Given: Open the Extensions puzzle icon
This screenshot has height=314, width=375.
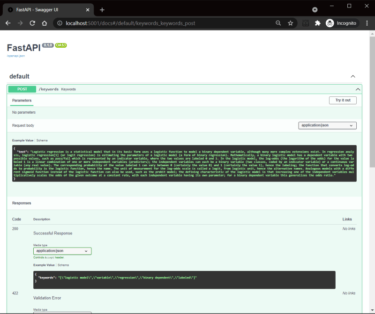Looking at the screenshot, I should [x=318, y=23].
